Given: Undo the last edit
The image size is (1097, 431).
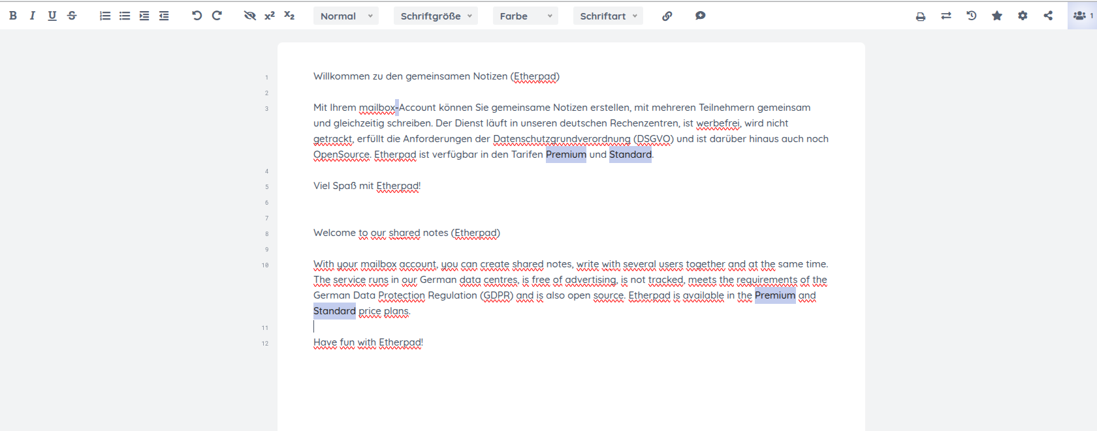Looking at the screenshot, I should pyautogui.click(x=197, y=16).
